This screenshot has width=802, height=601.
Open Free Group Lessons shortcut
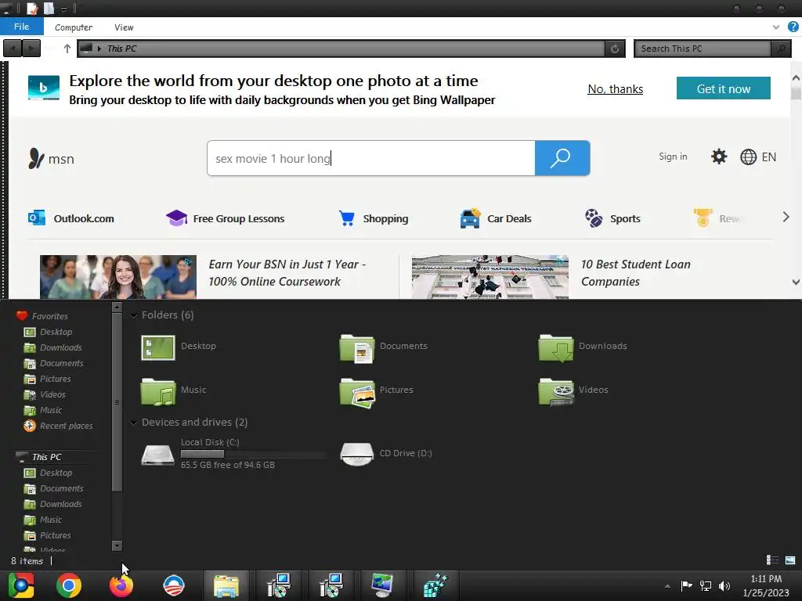226,218
